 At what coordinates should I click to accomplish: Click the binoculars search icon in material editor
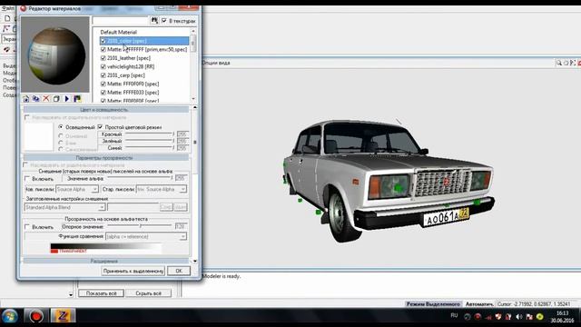154,20
